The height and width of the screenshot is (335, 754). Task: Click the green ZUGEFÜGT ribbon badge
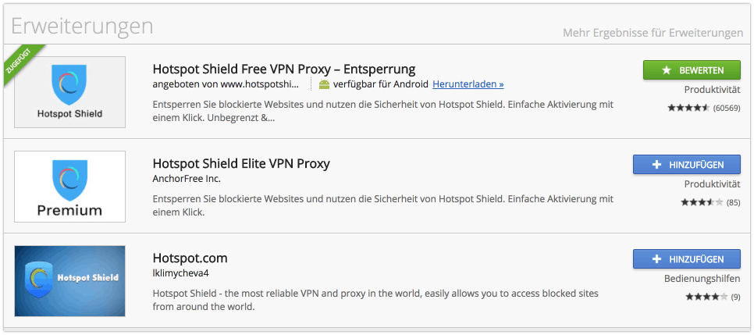pyautogui.click(x=21, y=61)
